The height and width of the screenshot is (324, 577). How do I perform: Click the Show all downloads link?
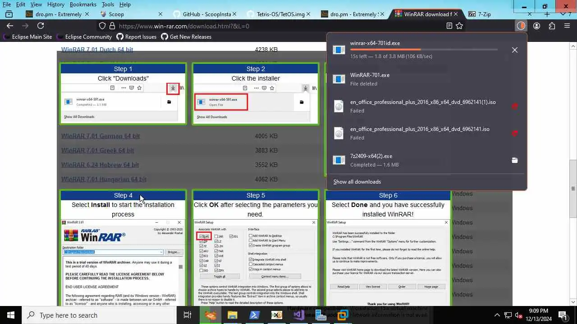(357, 182)
